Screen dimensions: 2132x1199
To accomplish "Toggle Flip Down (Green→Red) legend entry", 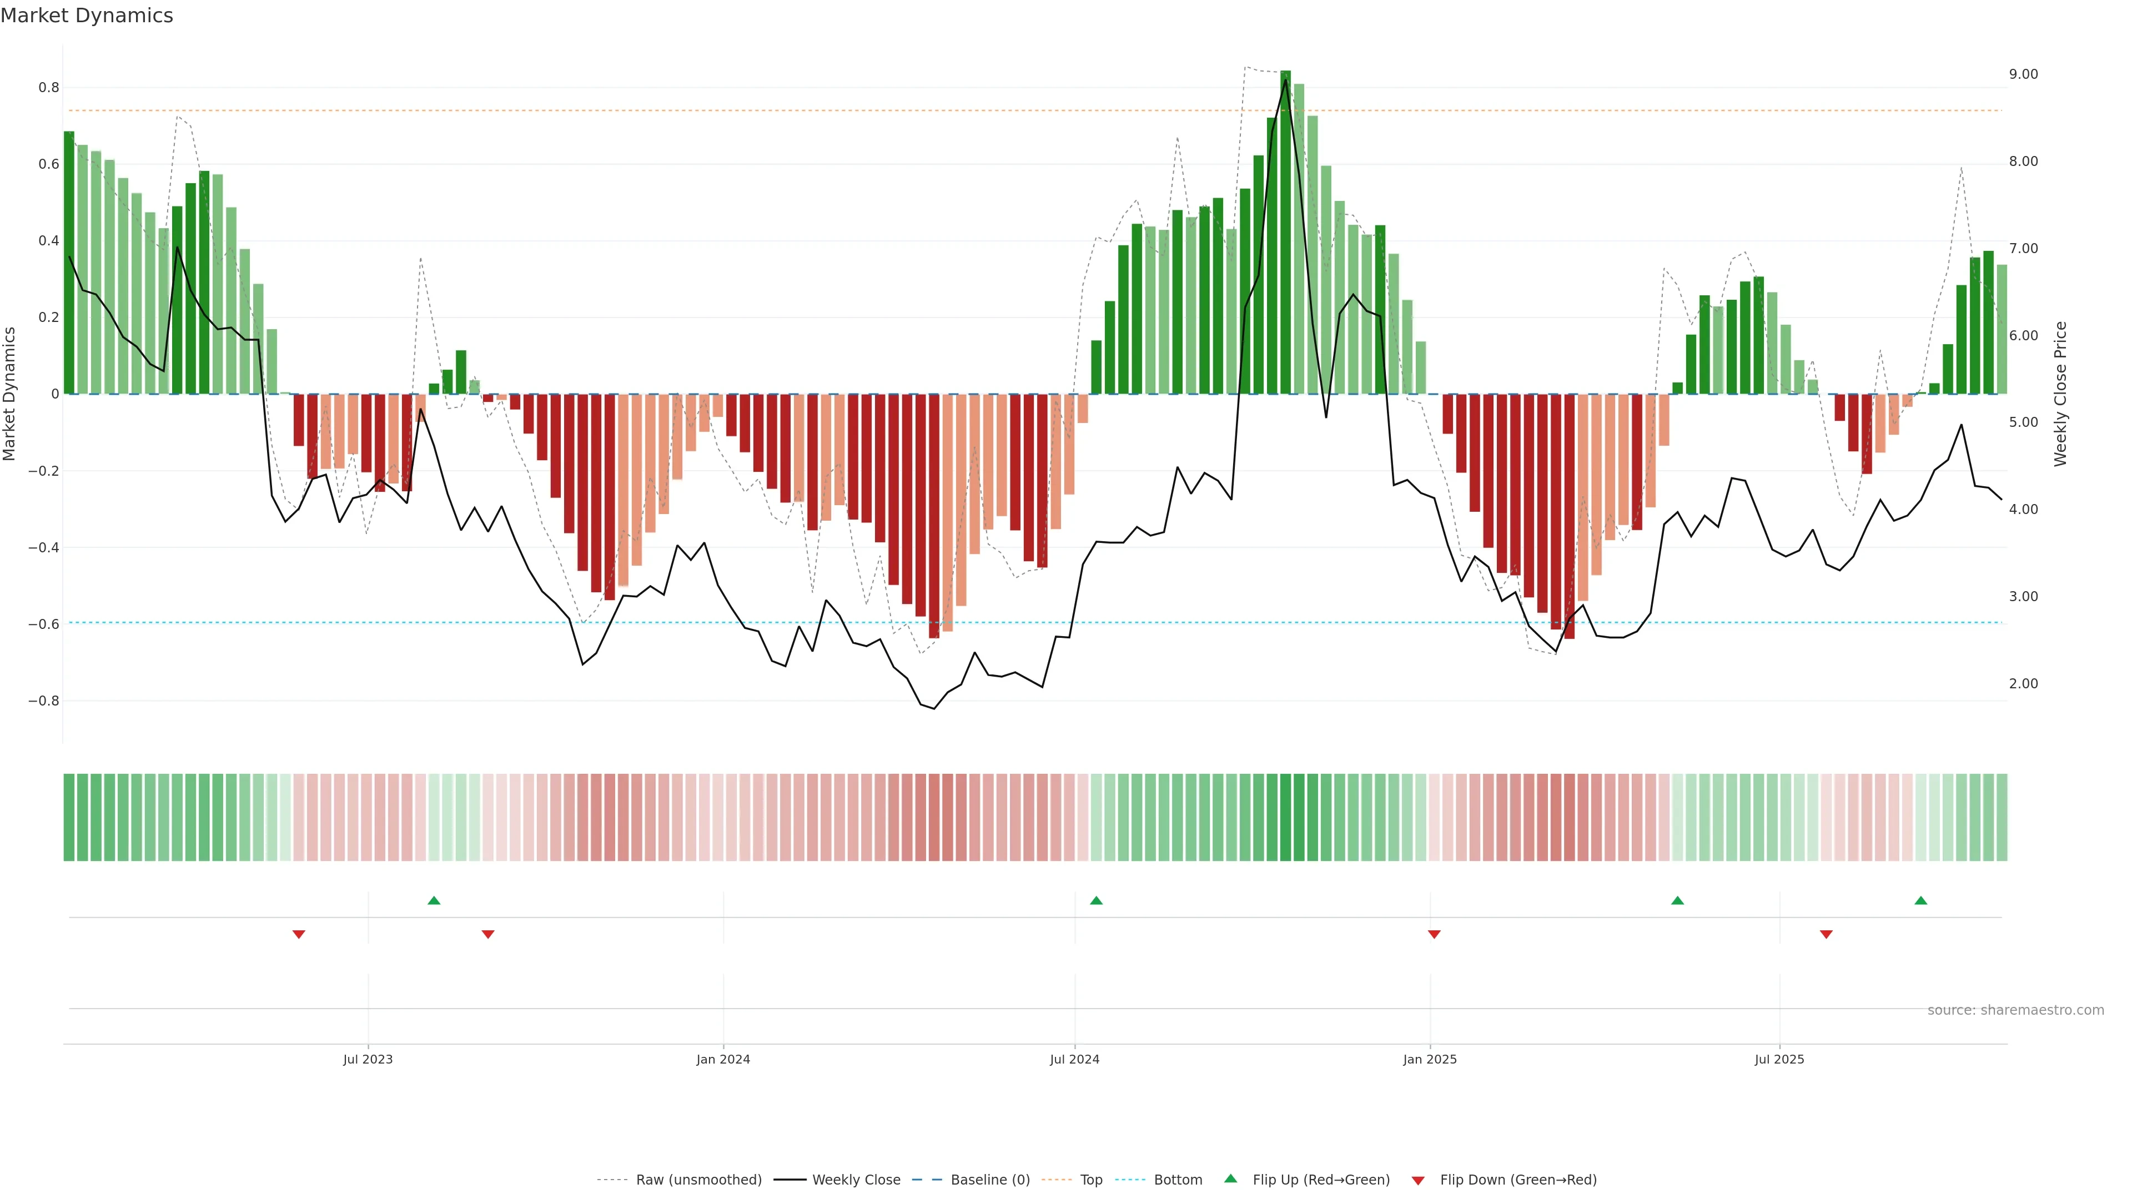I will (1518, 1180).
